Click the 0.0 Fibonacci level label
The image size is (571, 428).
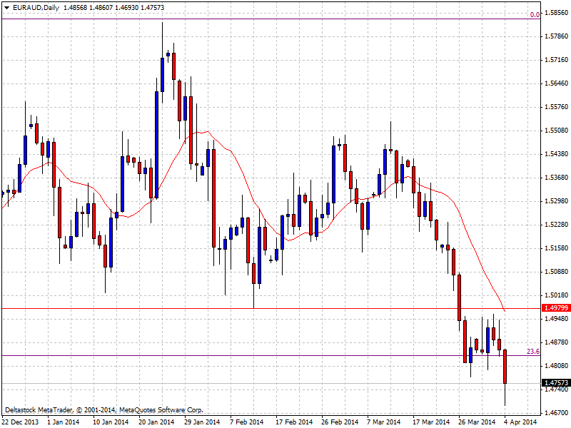point(535,15)
